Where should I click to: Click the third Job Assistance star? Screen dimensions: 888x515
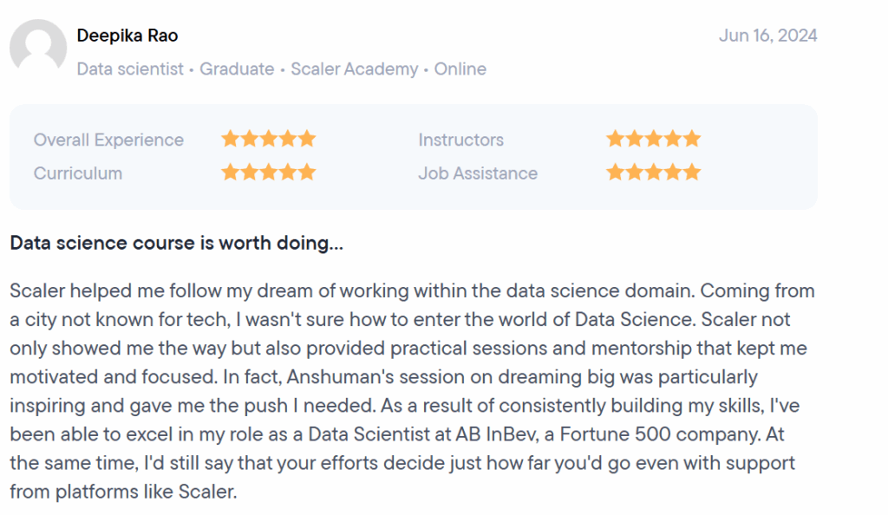pos(654,172)
